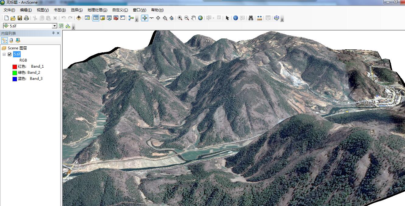The height and width of the screenshot is (206, 405).
Task: Click the green Band_2 color swatch
Action: point(15,73)
